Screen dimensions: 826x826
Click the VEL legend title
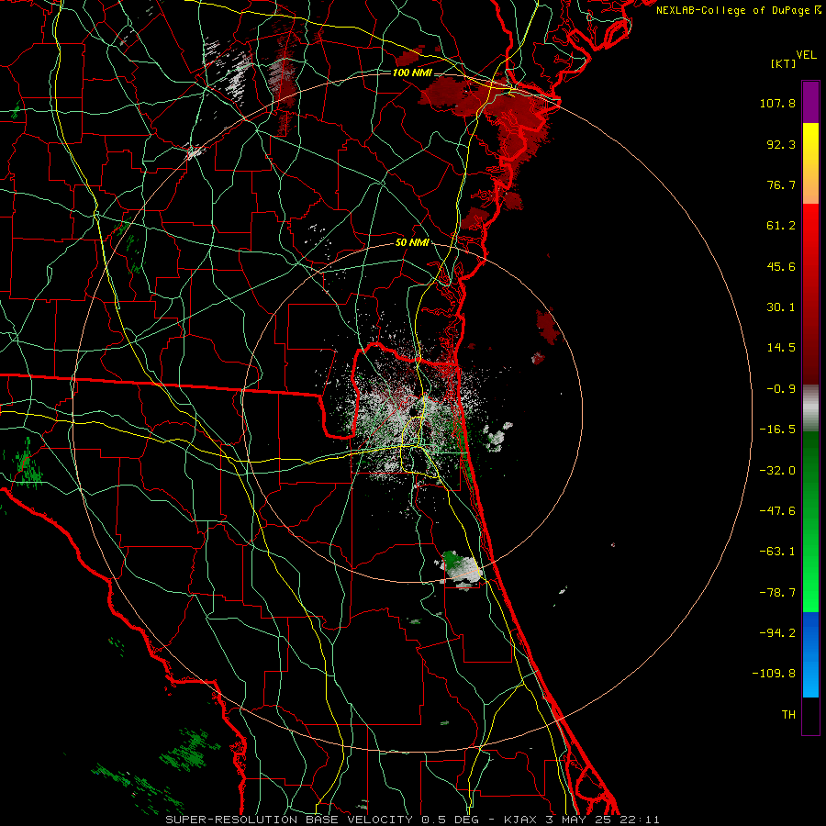click(x=806, y=55)
